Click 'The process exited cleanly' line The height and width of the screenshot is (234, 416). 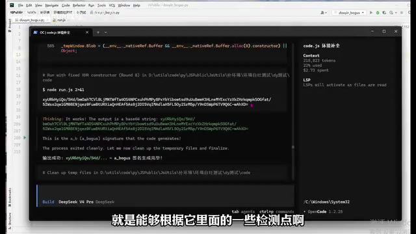pos(136,148)
